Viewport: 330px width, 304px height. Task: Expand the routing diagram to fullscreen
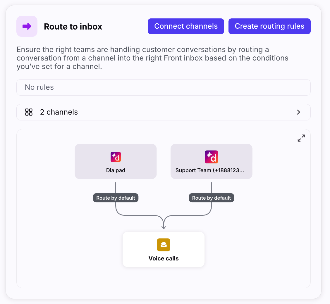(301, 138)
